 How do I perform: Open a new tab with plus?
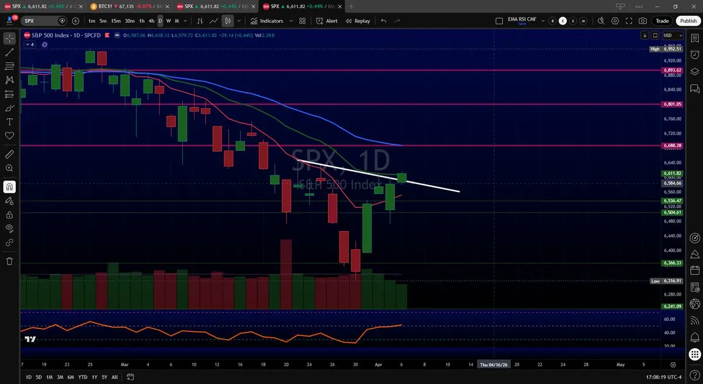click(351, 6)
